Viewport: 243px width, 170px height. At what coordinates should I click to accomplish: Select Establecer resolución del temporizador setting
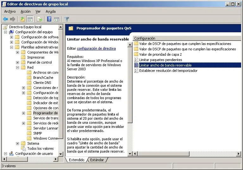click(x=168, y=71)
